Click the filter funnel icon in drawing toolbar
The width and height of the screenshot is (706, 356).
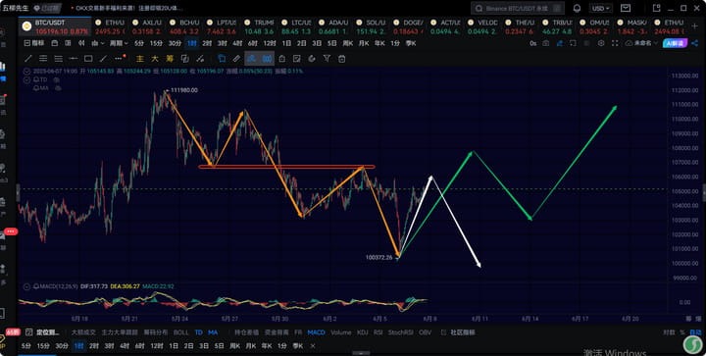(x=327, y=59)
